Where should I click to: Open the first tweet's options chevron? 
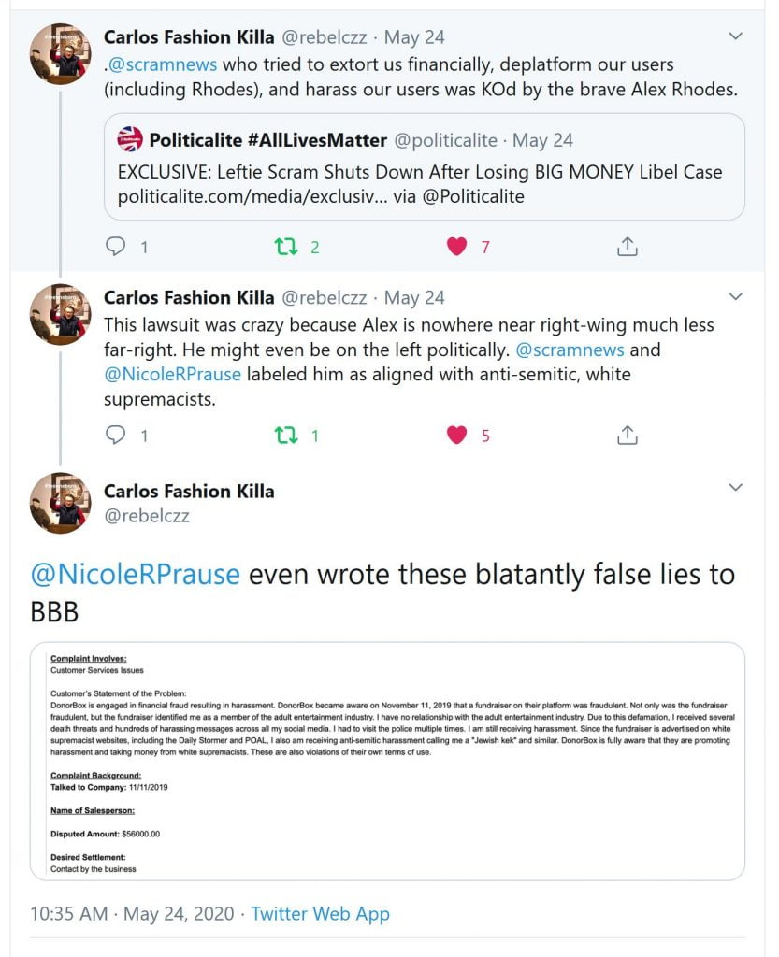736,37
